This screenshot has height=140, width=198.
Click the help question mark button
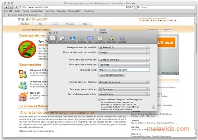[154, 107]
